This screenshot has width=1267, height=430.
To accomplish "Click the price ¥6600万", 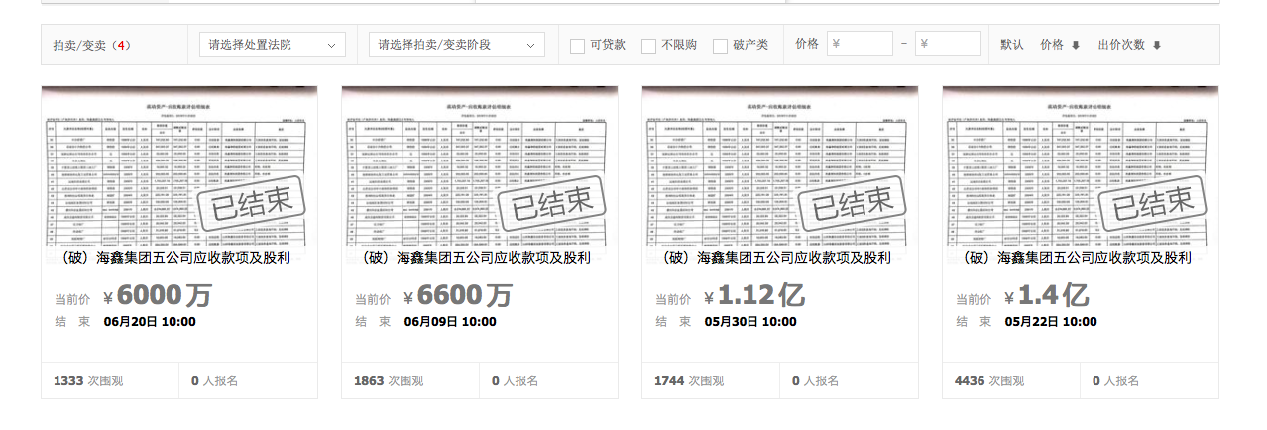I will [458, 295].
